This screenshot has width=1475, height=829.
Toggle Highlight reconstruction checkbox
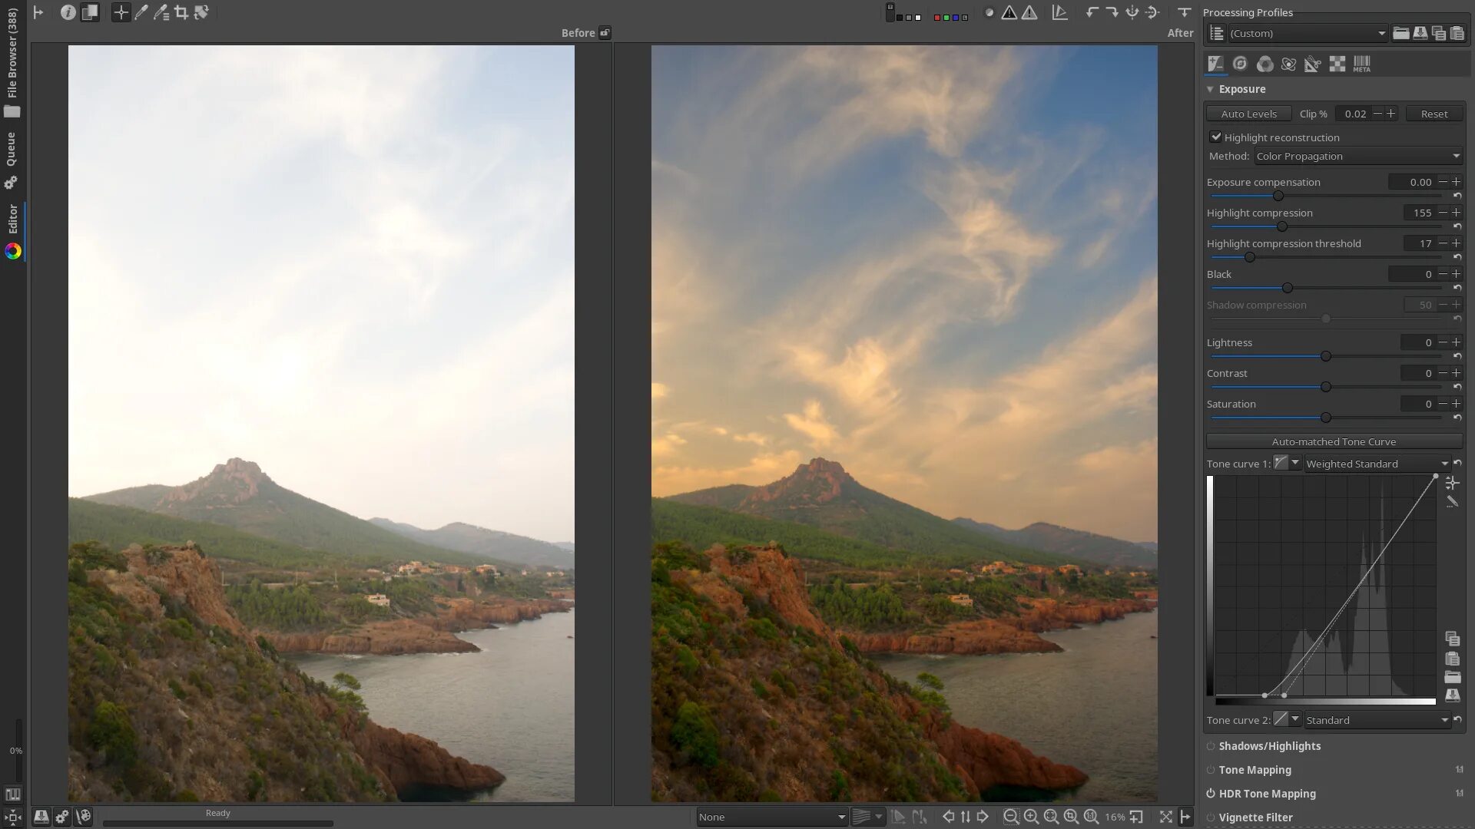1215,137
